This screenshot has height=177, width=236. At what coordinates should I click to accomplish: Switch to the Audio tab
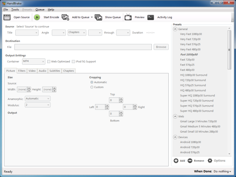42,71
